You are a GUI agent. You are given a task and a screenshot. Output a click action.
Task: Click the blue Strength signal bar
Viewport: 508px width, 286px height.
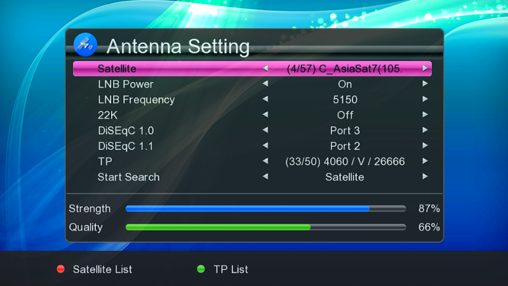coord(265,208)
